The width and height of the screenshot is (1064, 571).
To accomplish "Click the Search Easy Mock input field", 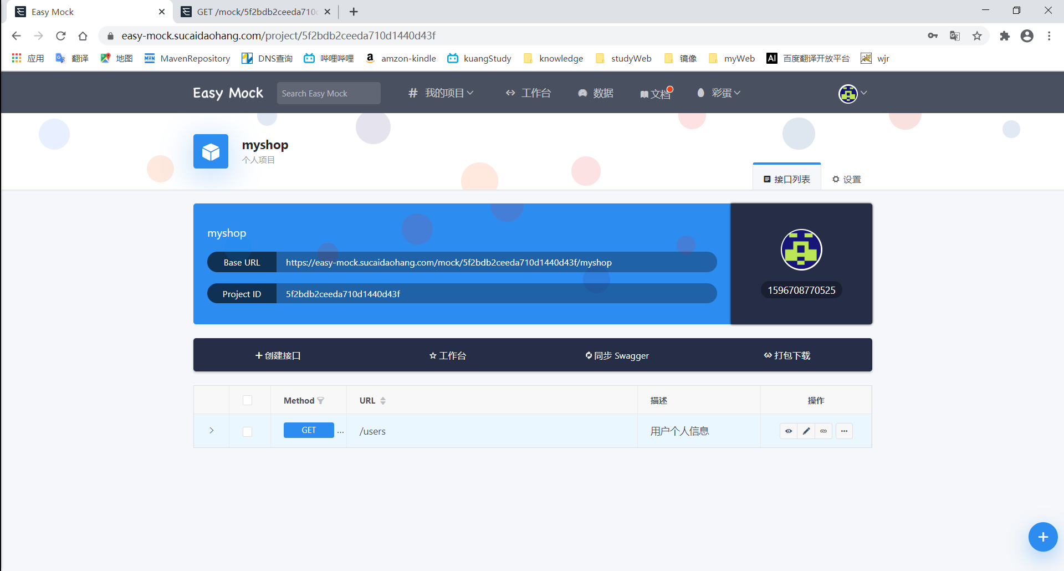I will click(x=328, y=93).
